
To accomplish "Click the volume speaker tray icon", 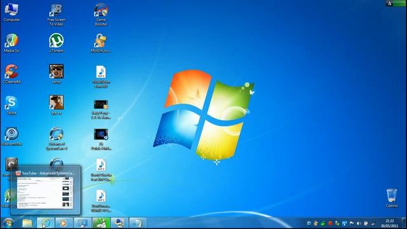I will click(359, 223).
